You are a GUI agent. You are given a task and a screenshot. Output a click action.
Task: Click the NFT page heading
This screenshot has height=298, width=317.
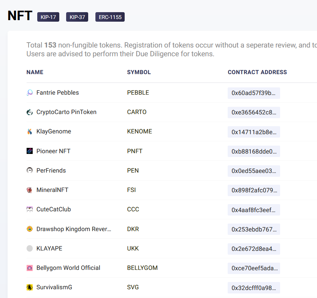(20, 16)
